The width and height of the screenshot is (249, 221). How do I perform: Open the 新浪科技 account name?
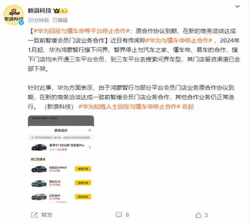(39, 10)
